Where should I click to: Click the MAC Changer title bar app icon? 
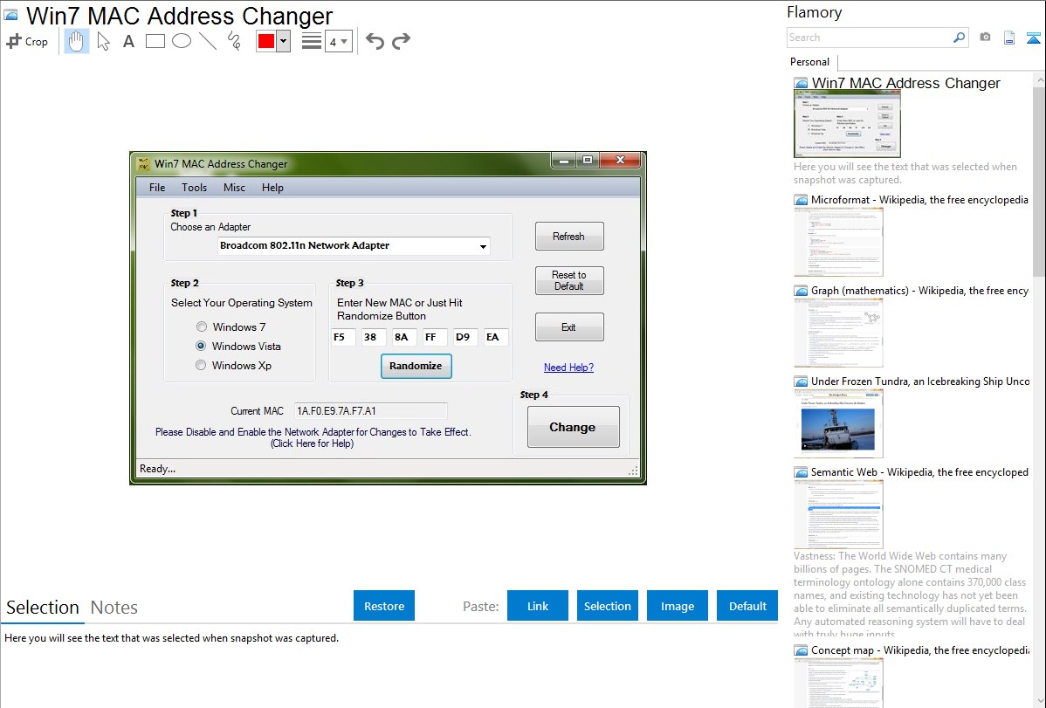coord(143,164)
